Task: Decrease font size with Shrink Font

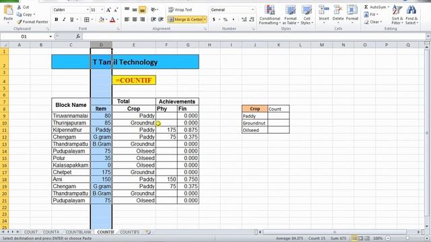Action: [x=116, y=10]
